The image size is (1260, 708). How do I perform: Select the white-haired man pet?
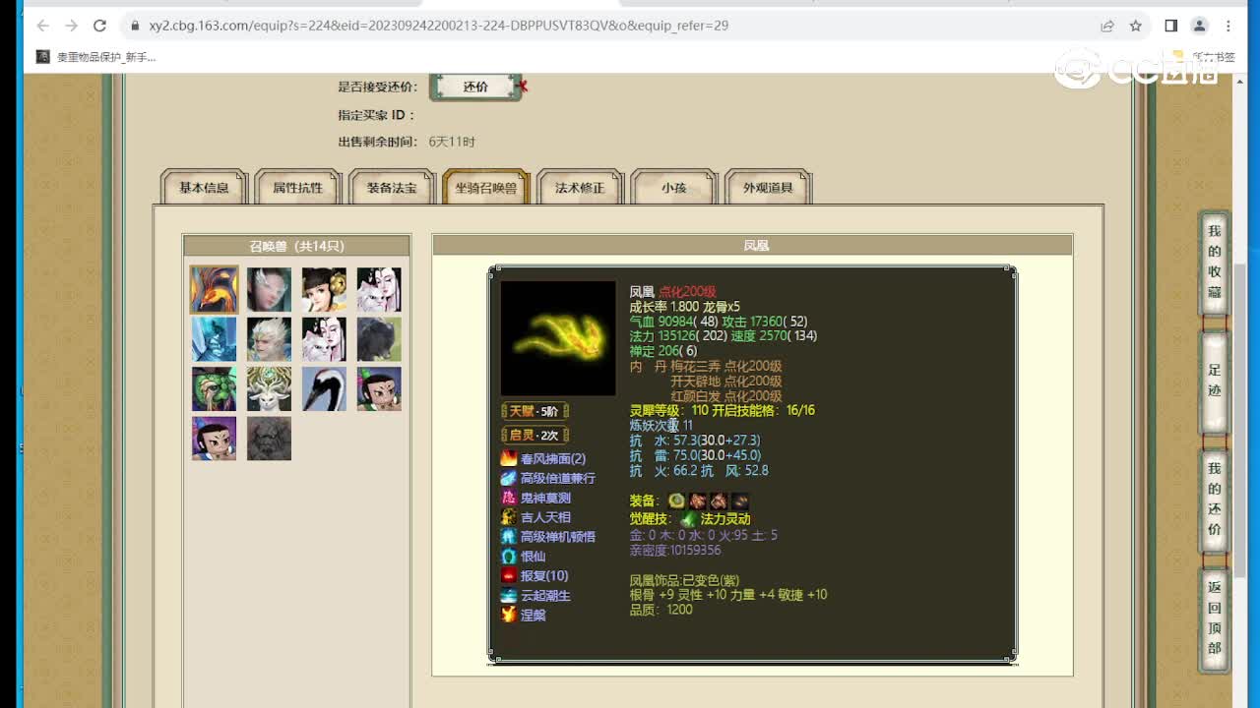click(269, 339)
